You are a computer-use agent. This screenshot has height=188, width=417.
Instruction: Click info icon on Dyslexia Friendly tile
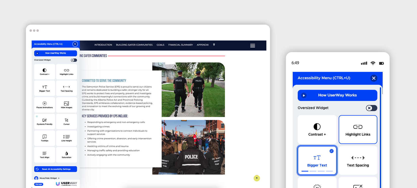[37, 116]
